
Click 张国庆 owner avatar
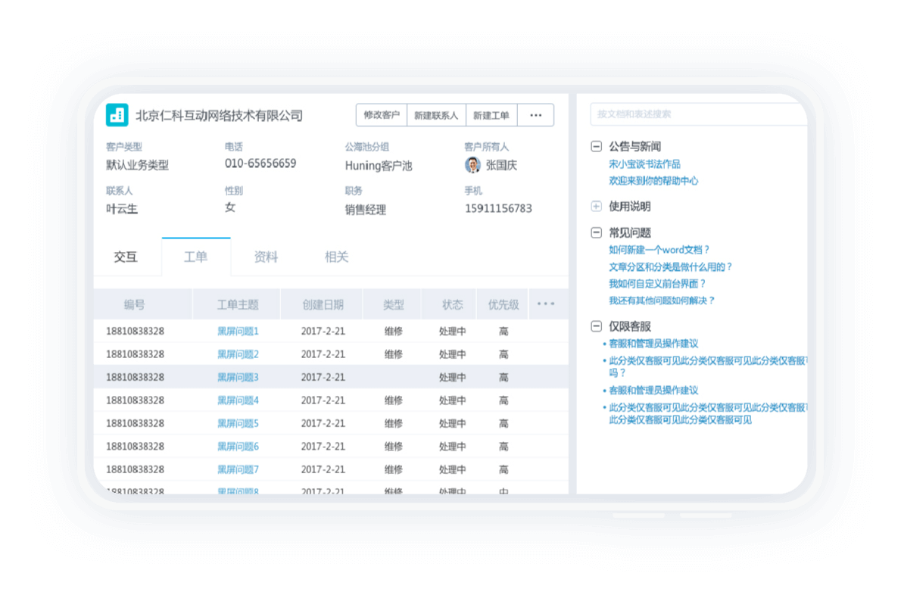(x=472, y=165)
